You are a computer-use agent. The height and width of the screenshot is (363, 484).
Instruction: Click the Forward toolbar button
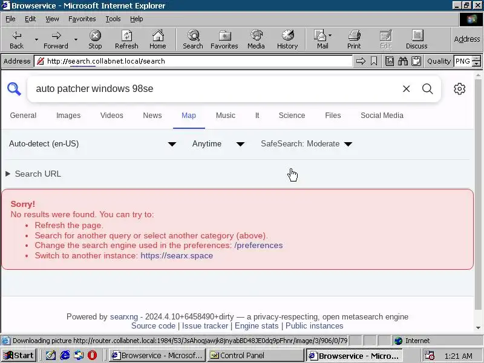(x=56, y=39)
